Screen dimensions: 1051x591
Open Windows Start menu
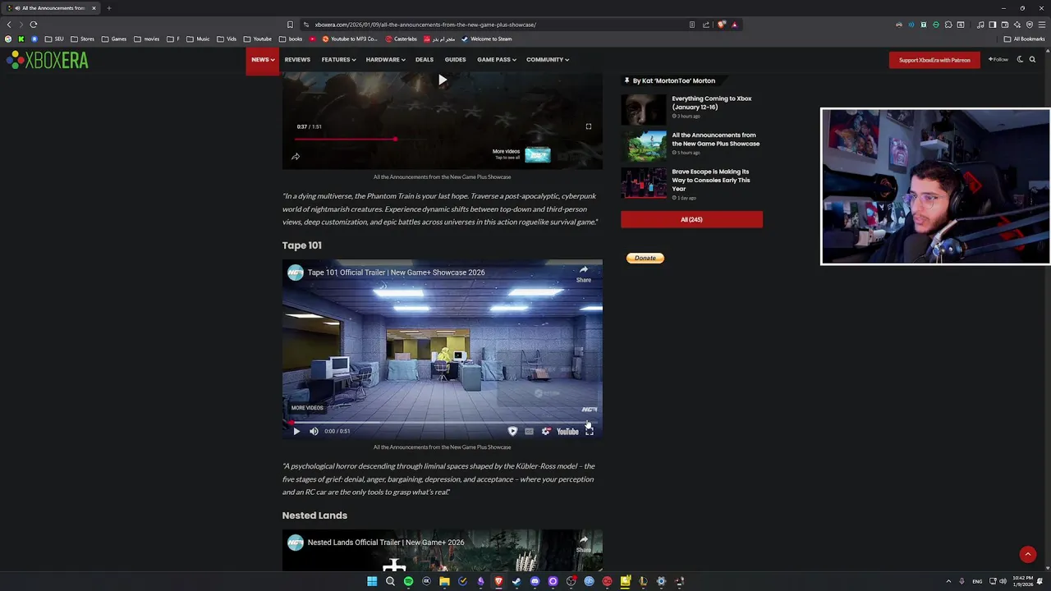tap(372, 581)
